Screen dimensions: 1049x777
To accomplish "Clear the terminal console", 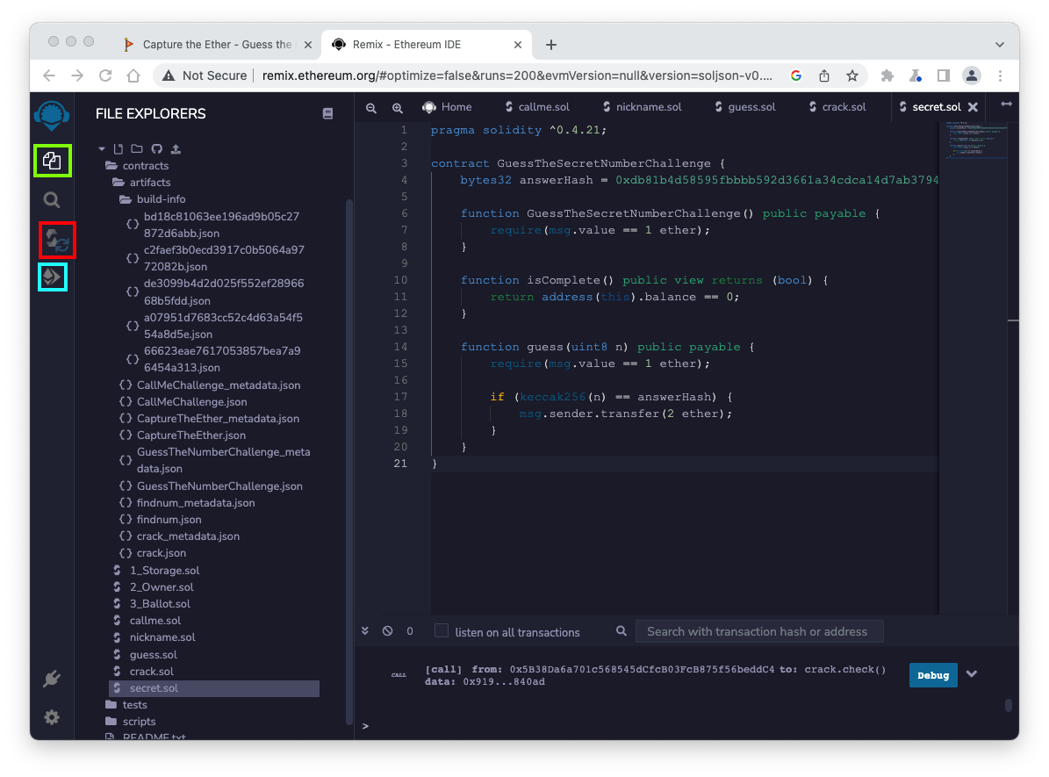I will click(x=387, y=631).
